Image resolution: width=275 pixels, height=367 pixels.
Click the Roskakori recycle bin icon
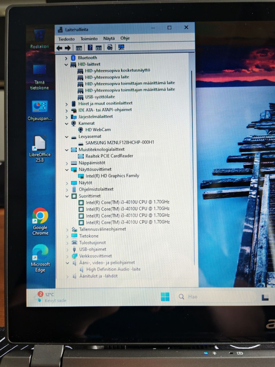point(40,39)
